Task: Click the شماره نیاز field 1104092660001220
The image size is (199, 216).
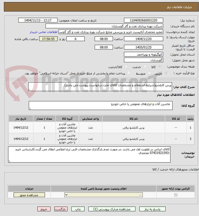Action: [x=143, y=20]
